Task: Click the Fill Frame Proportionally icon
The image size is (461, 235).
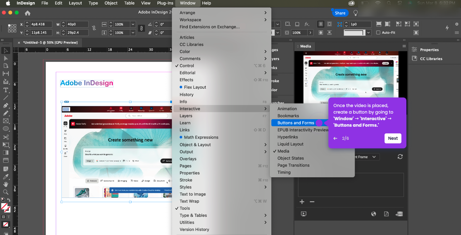Action: click(379, 24)
